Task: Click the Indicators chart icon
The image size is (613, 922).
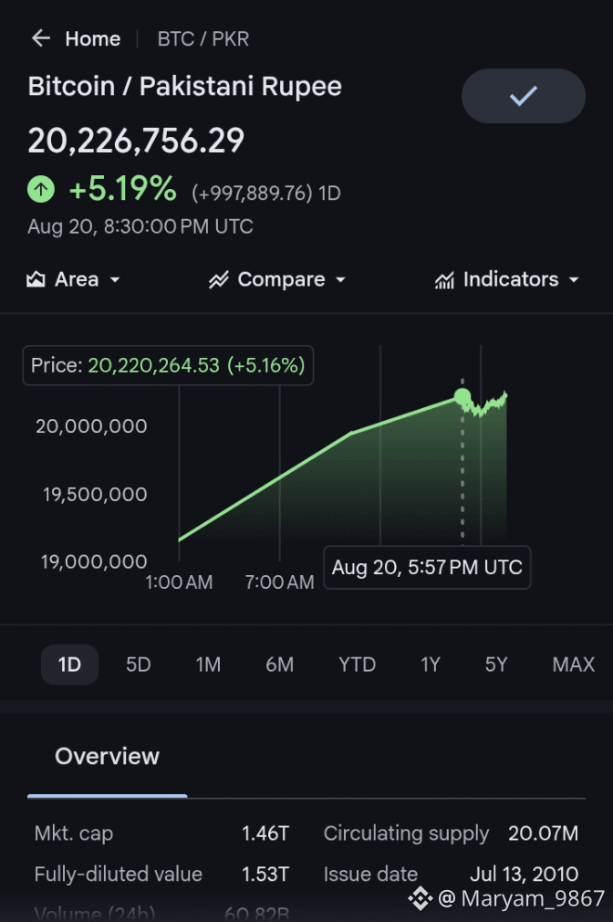Action: tap(444, 280)
